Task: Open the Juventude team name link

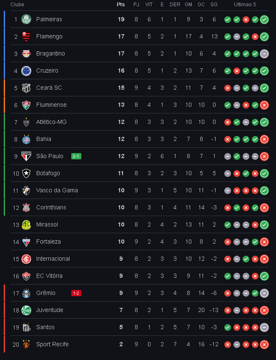Action: click(x=50, y=310)
